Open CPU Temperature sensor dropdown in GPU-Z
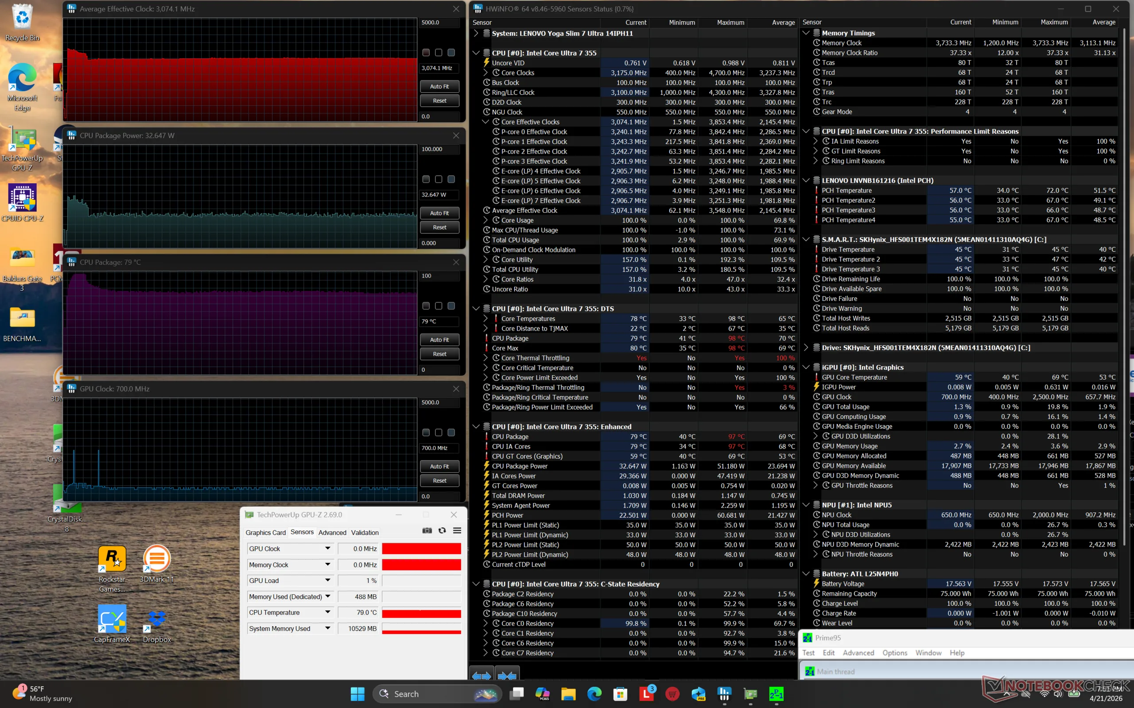This screenshot has height=708, width=1134. pyautogui.click(x=327, y=612)
